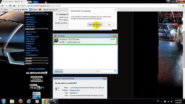
Task: Click the NVIDIA partner logo
Action: coord(37,79)
